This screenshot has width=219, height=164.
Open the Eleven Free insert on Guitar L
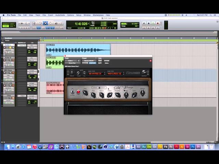(22, 45)
